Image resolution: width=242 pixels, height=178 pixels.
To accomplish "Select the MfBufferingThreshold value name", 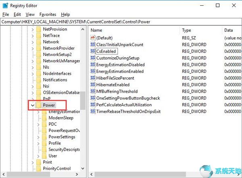I will [117, 91].
